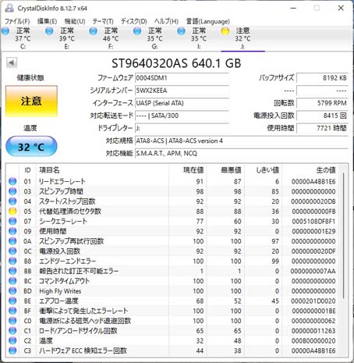The width and height of the screenshot is (354, 363).
Task: Click the transfer mode field SATA/300
Action: tap(182, 116)
